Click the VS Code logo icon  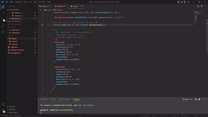coord(2,2)
